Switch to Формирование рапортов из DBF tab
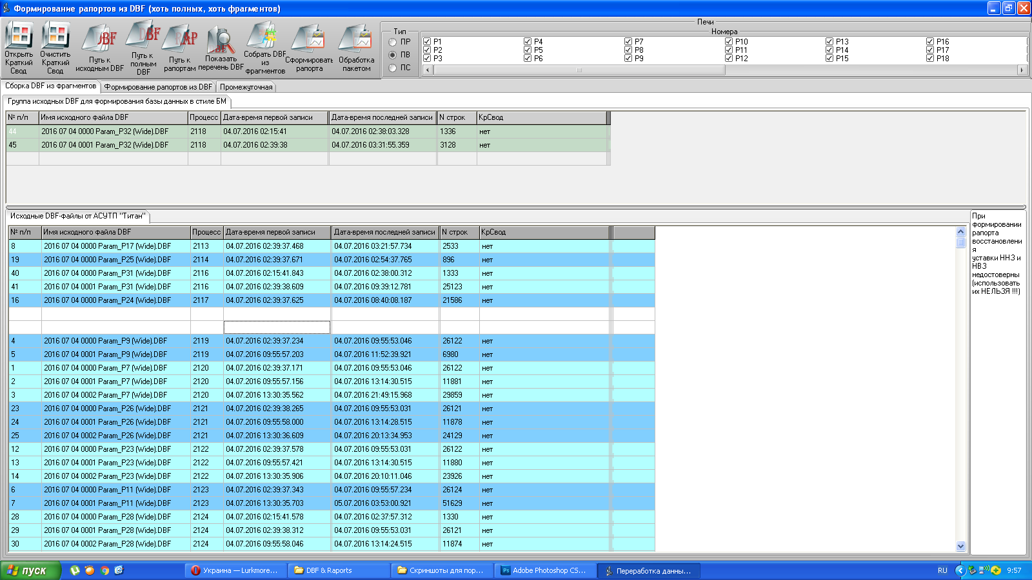This screenshot has width=1032, height=580. point(158,87)
